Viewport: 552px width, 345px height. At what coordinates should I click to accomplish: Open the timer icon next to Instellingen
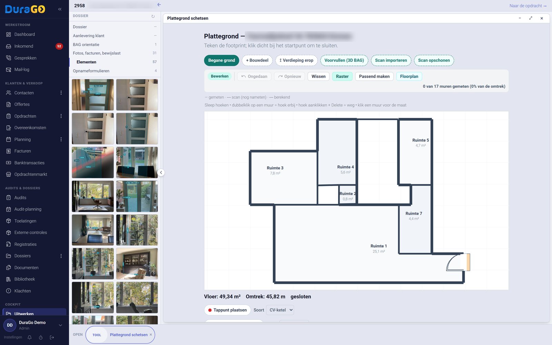point(41,337)
